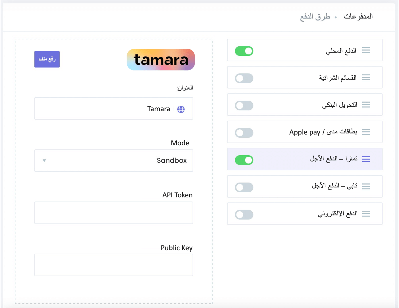Disable the الدفع المحلي toggle
Viewport: 399px width, 308px height.
coord(244,51)
